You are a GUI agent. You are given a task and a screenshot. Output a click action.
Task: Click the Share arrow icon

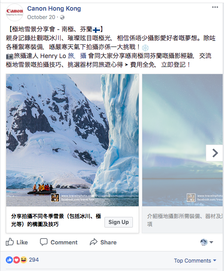click(x=93, y=242)
